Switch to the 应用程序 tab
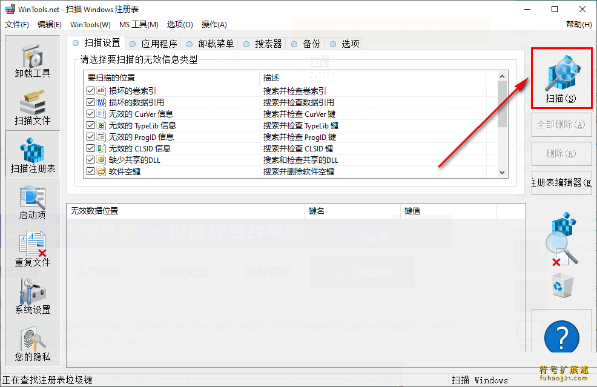 point(153,43)
